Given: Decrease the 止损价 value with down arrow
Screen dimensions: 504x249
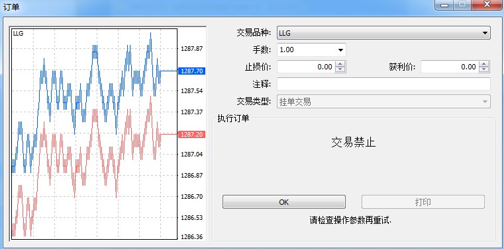Looking at the screenshot, I should pos(340,70).
